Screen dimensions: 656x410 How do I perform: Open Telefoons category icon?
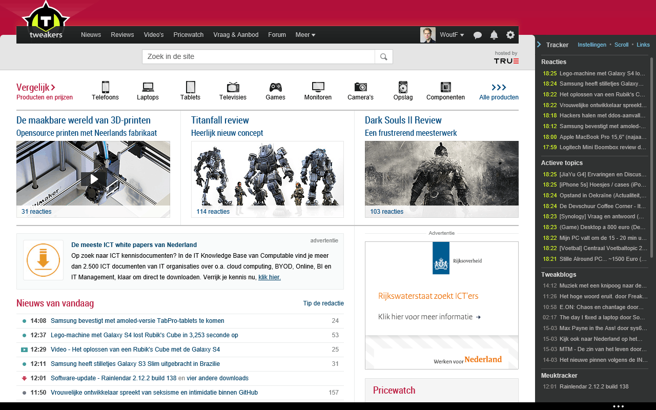click(105, 87)
